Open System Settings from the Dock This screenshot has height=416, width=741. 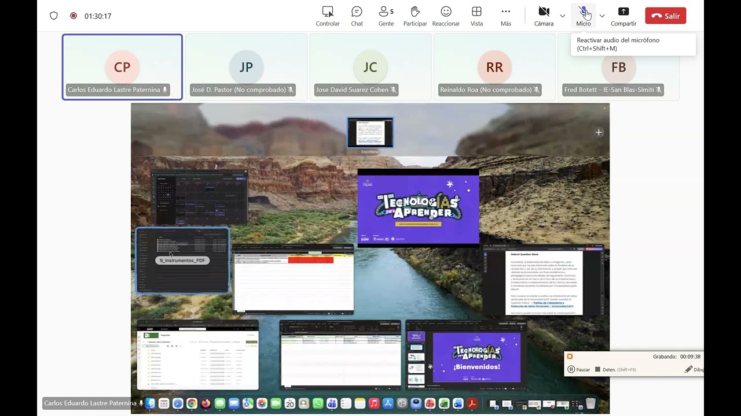click(402, 403)
